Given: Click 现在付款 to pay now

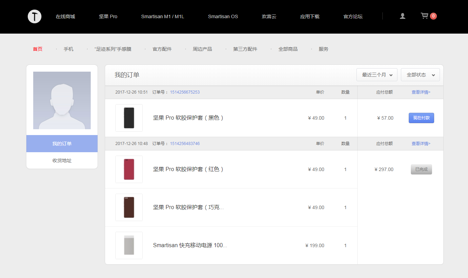Looking at the screenshot, I should pyautogui.click(x=421, y=118).
